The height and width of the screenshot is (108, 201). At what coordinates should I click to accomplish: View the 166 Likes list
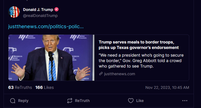click(x=44, y=87)
